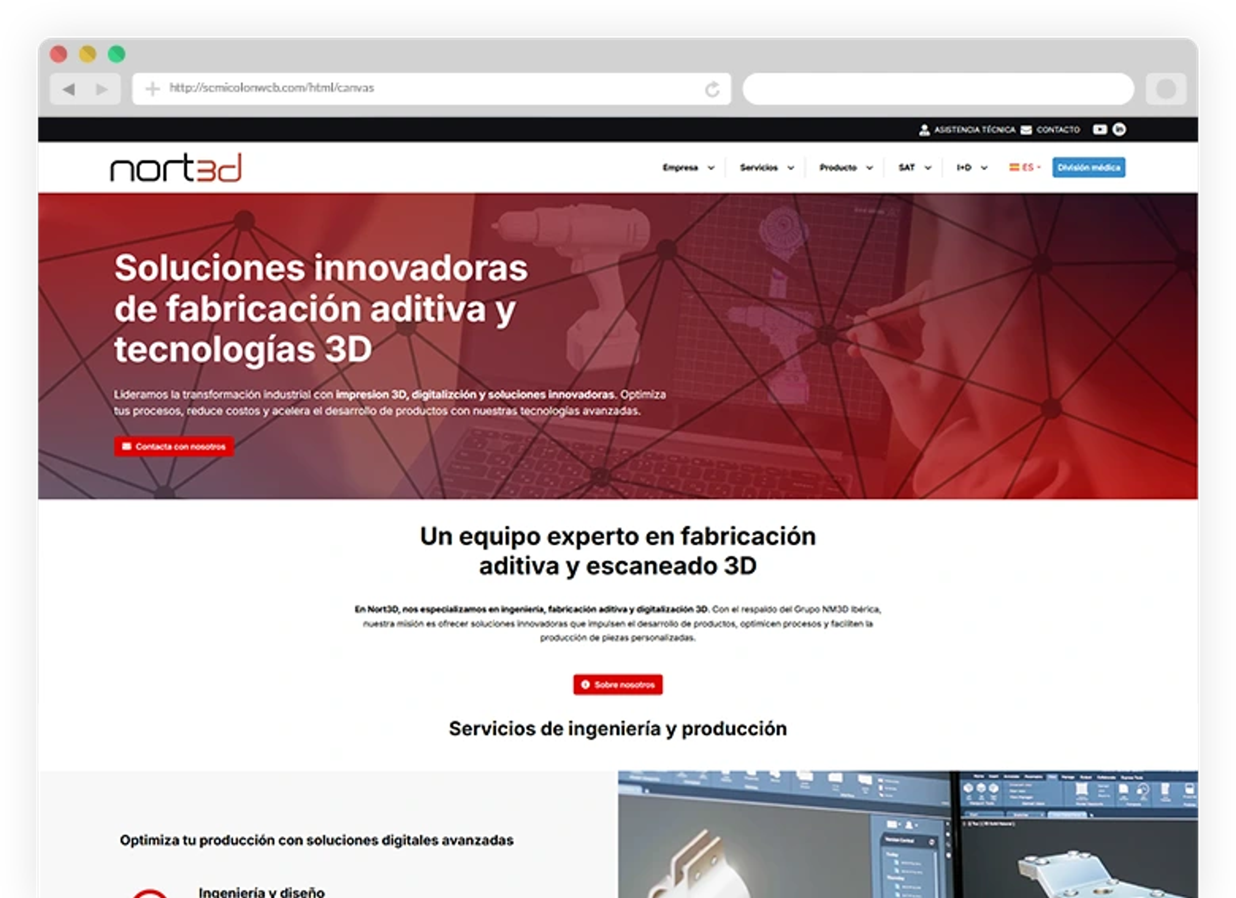The width and height of the screenshot is (1236, 898).
Task: Click the 'Soluciones innovadoras' hero heading
Action: (x=321, y=309)
